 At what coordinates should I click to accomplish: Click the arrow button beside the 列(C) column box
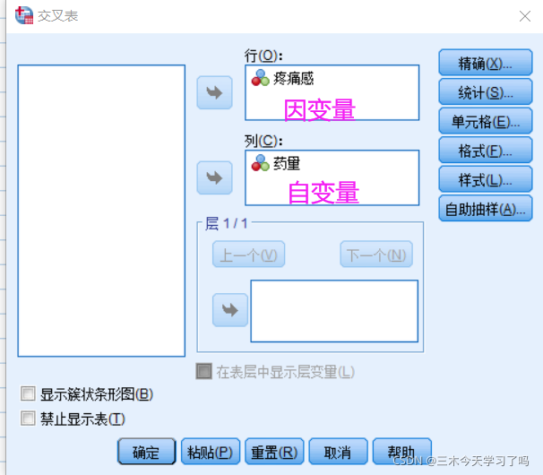click(x=214, y=177)
